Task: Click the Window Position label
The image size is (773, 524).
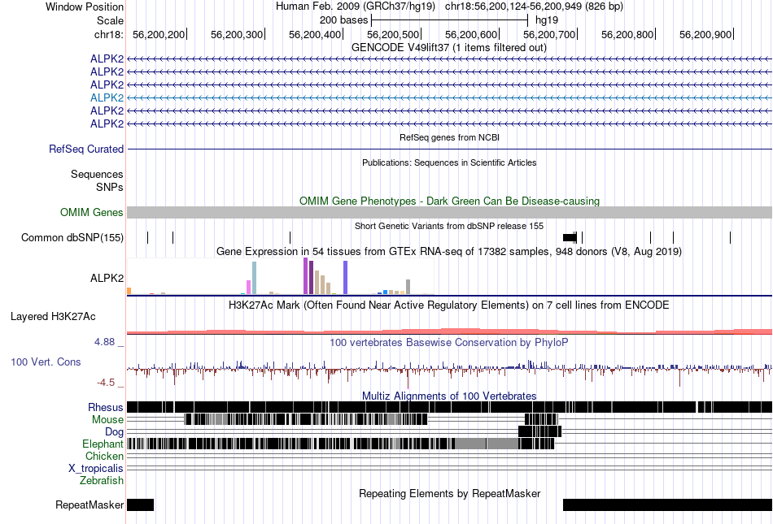Action: click(85, 6)
